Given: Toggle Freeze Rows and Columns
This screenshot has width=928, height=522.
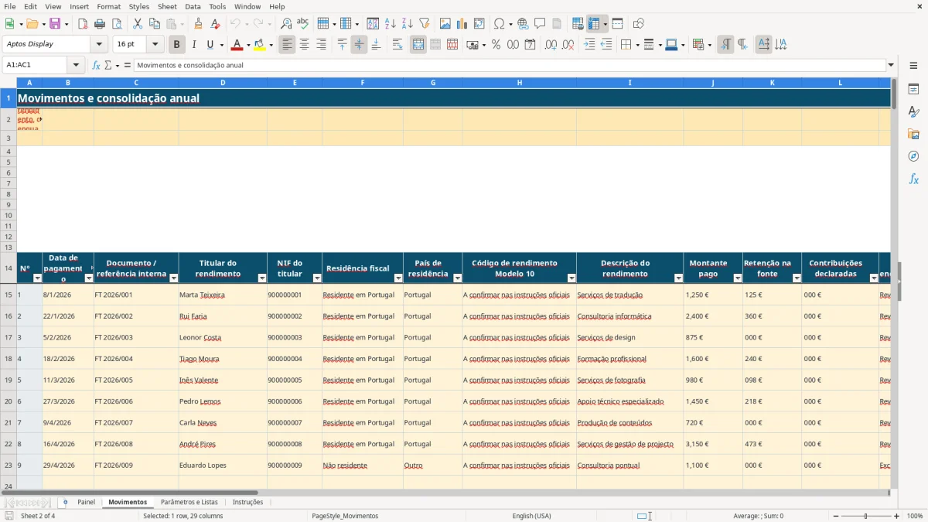Looking at the screenshot, I should (593, 24).
